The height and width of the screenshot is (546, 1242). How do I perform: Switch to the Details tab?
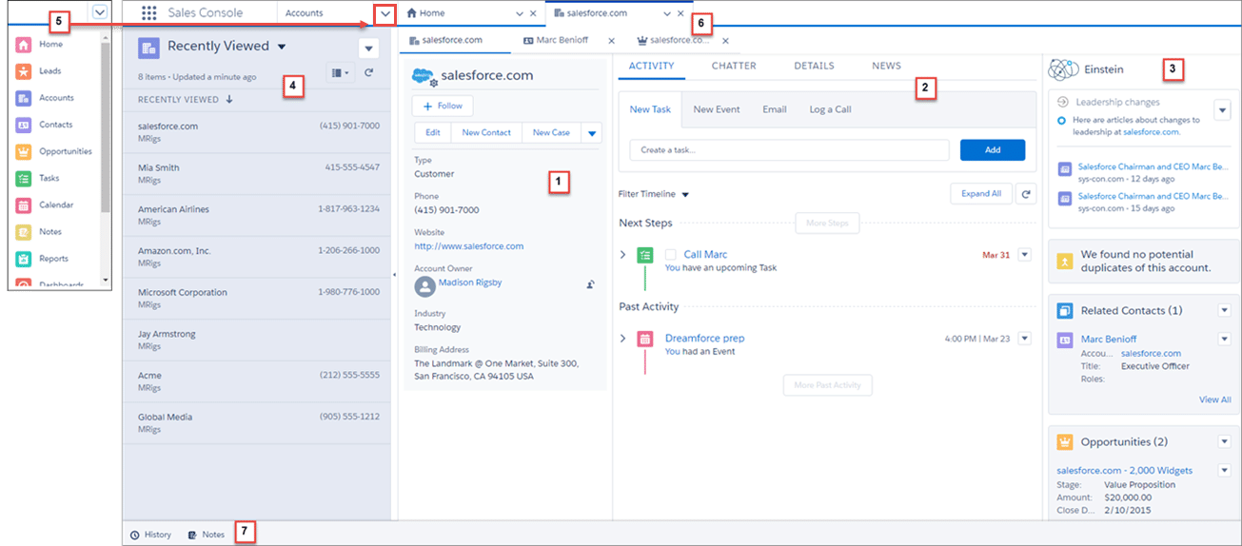pos(814,66)
